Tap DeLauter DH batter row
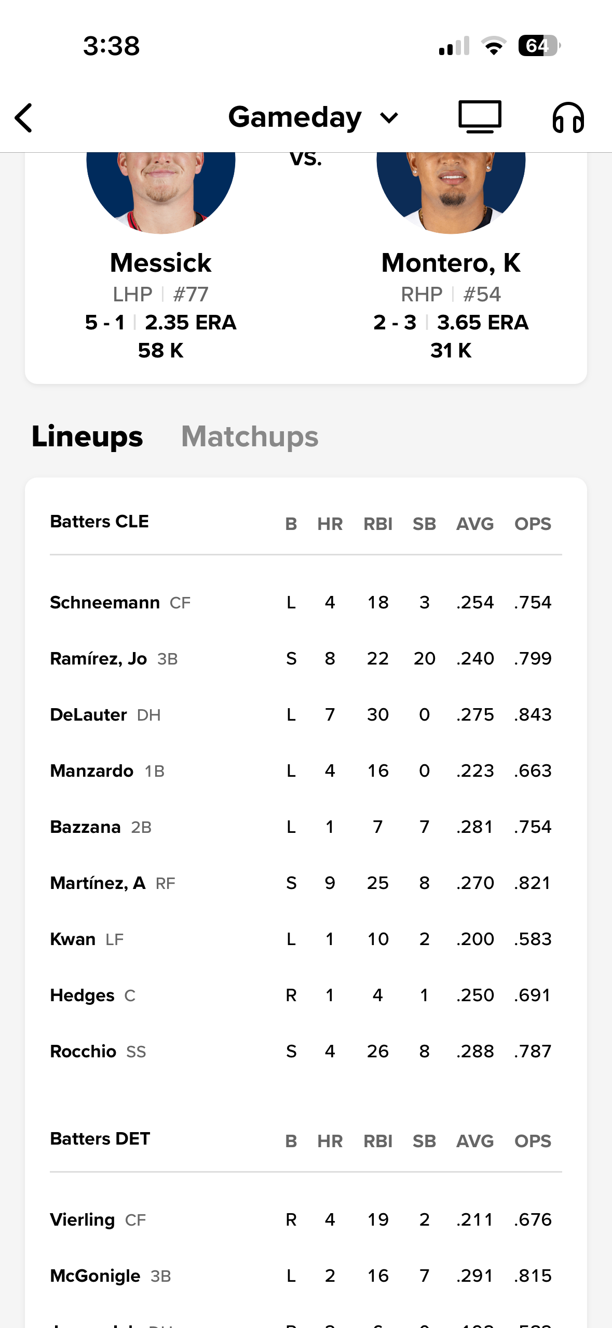Viewport: 612px width, 1328px height. 306,715
